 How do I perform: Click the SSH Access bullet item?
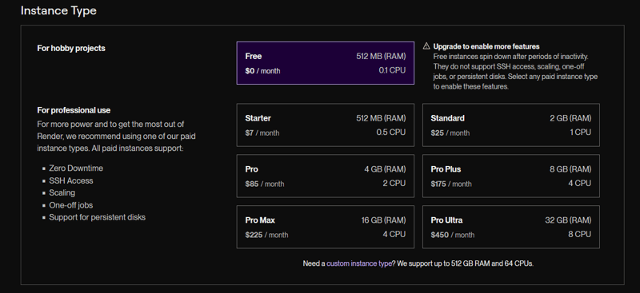71,180
